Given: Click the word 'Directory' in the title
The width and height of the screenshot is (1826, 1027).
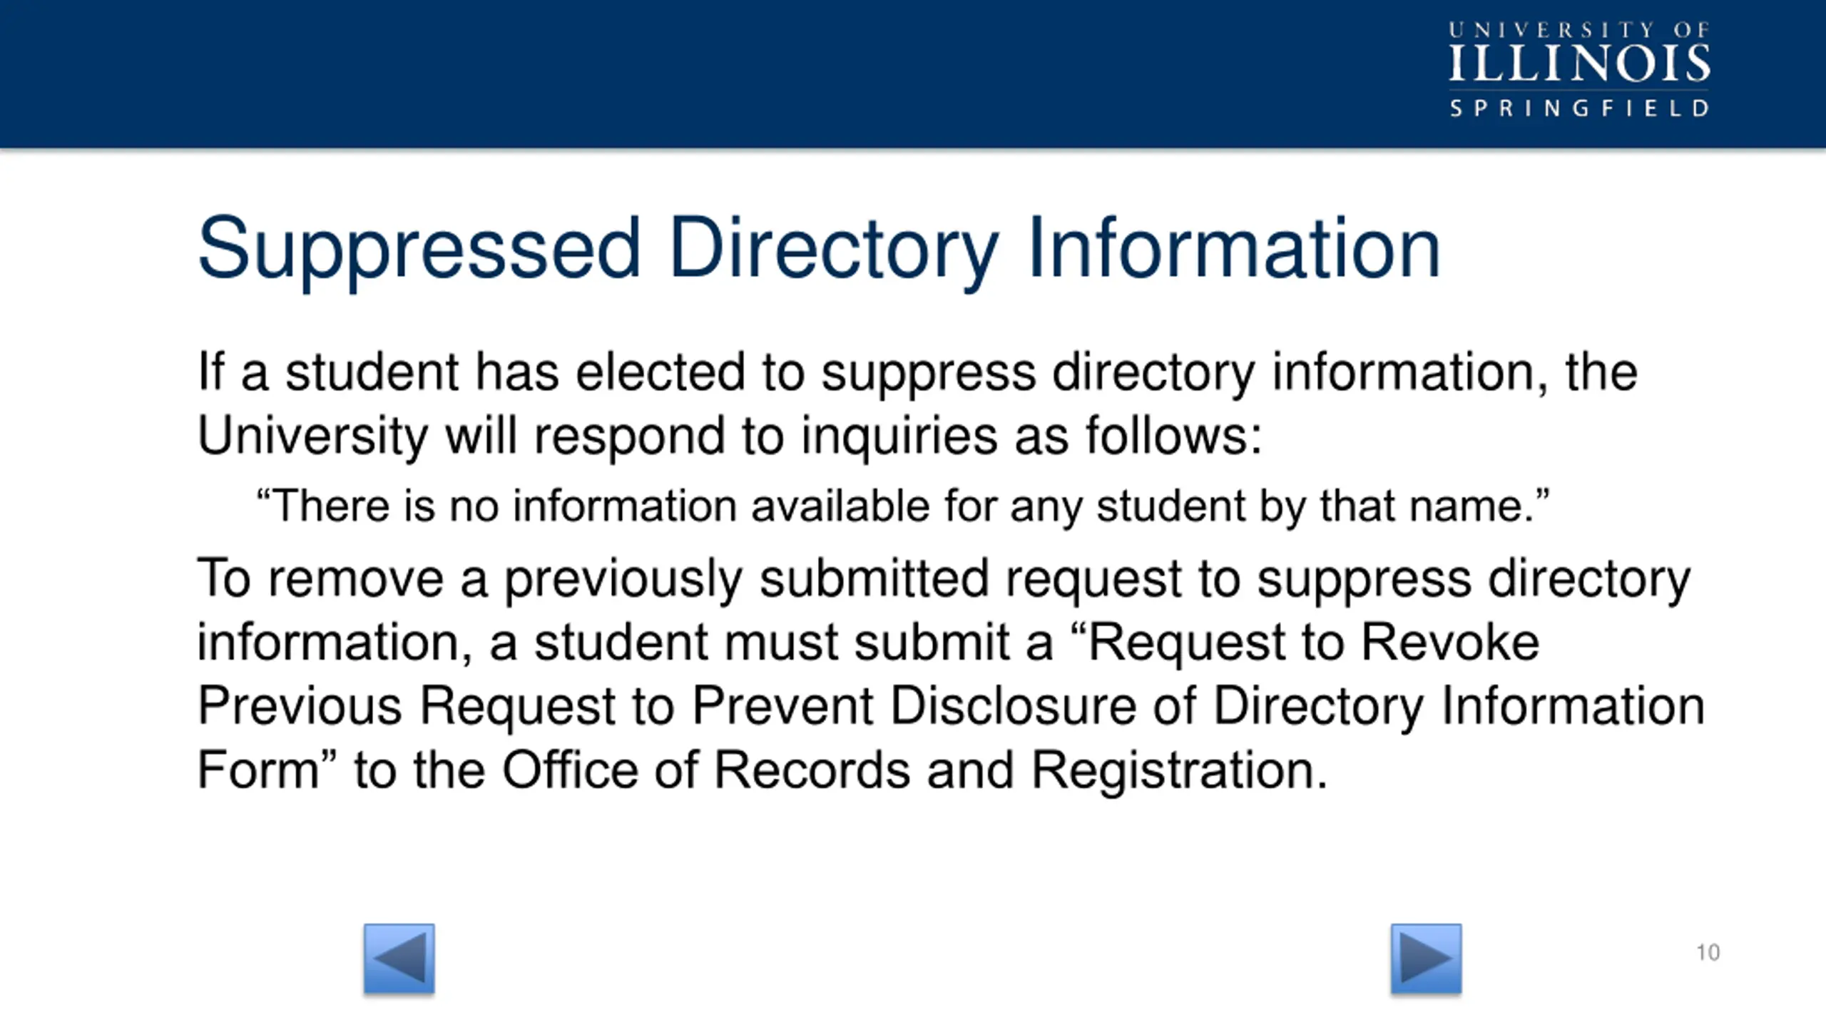Looking at the screenshot, I should tap(833, 250).
